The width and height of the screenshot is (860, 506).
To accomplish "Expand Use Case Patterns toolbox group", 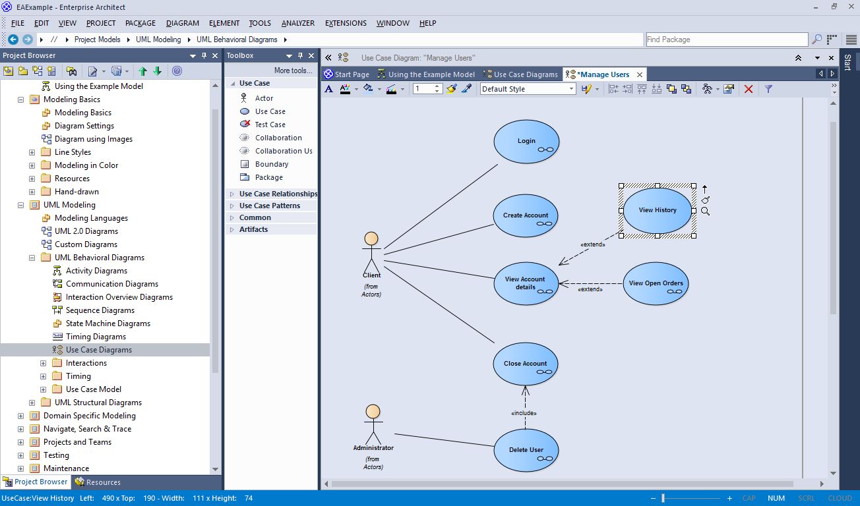I will [232, 206].
